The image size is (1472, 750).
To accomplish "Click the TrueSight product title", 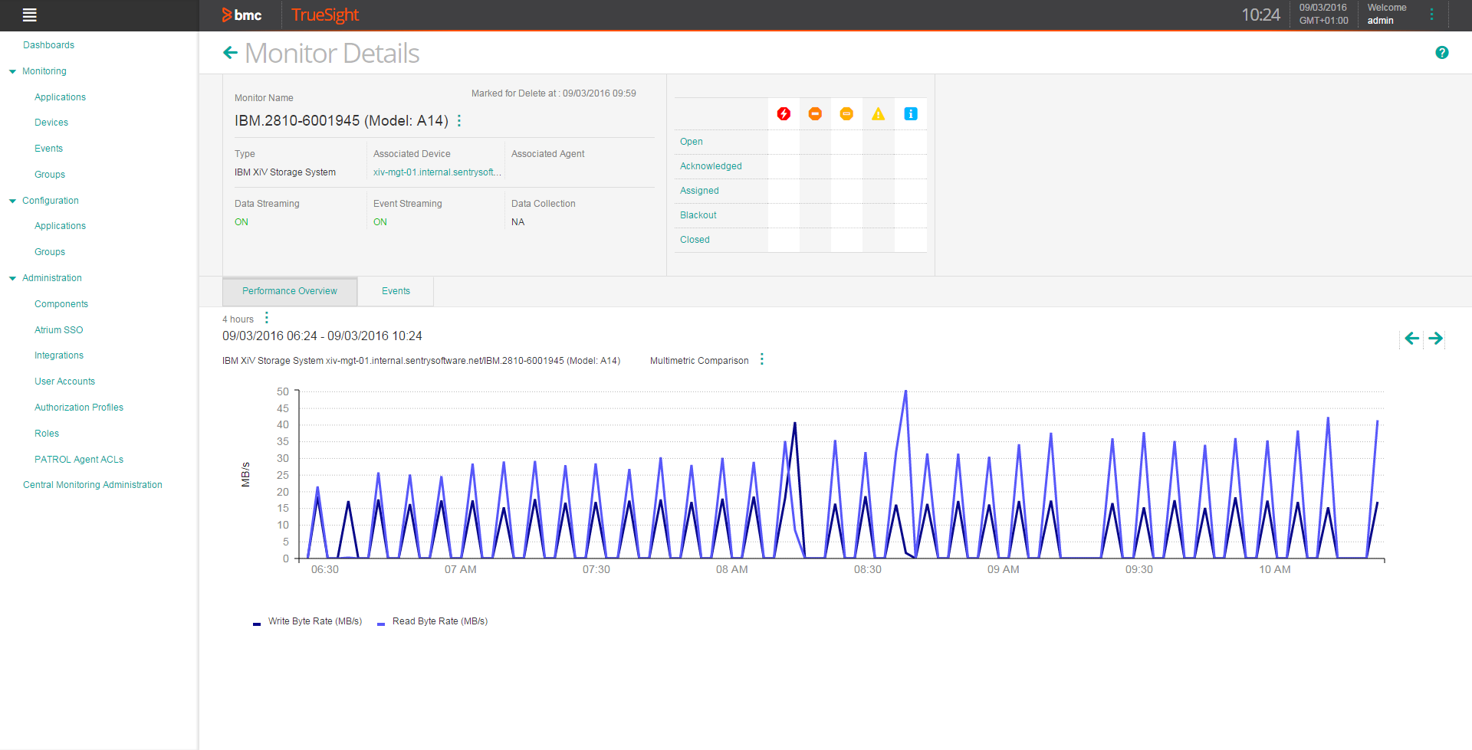I will pos(325,15).
